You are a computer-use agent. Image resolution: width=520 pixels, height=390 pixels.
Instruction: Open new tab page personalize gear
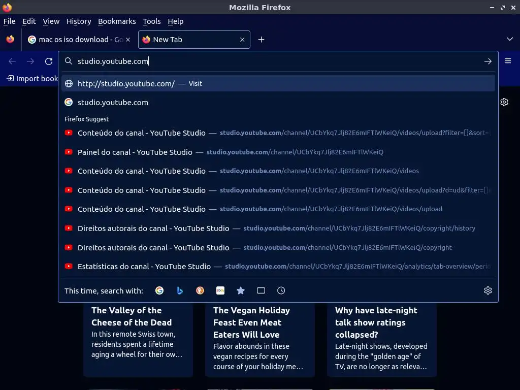(x=504, y=102)
